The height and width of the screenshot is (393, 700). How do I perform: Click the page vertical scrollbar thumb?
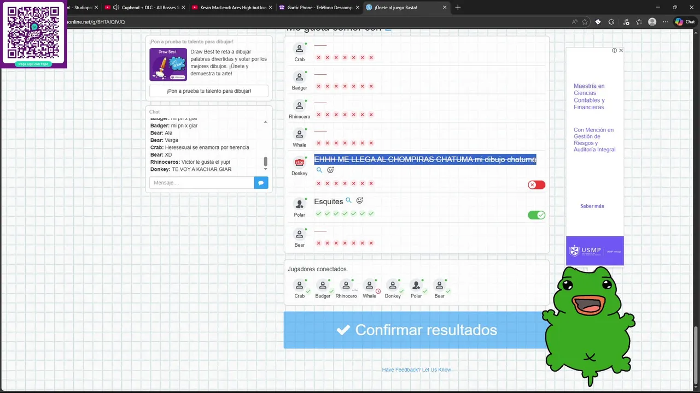696,355
